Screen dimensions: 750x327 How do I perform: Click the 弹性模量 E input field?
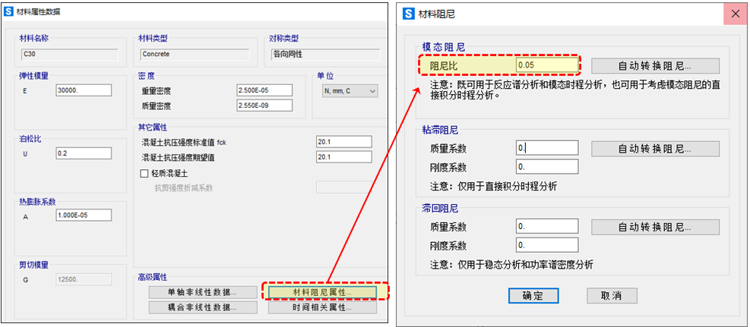[84, 91]
